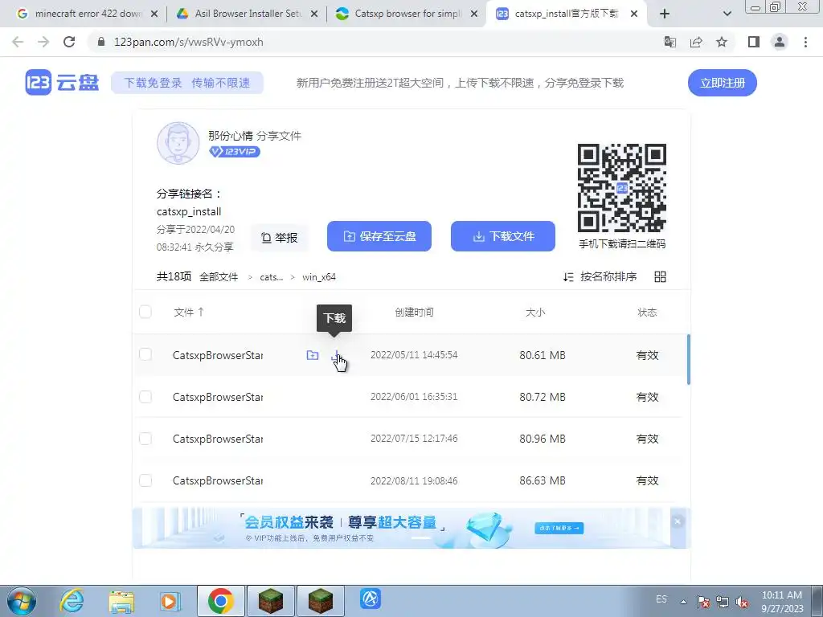The height and width of the screenshot is (617, 823).
Task: Open the 80.96 MB CatsxpBrowser file
Action: [218, 439]
